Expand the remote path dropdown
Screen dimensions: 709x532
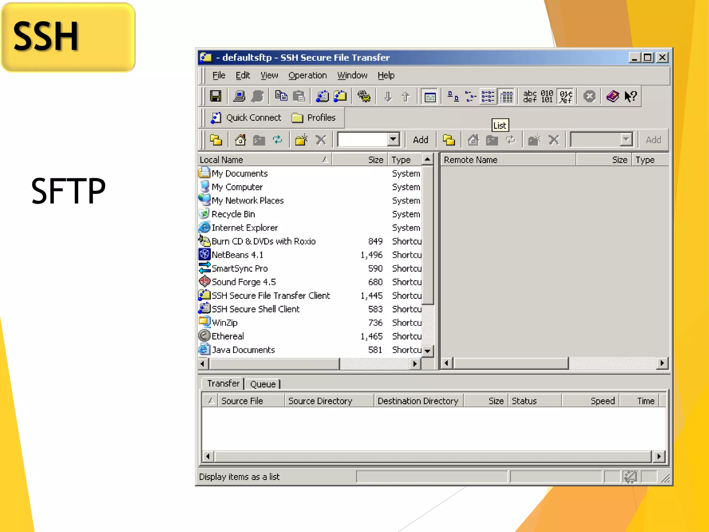click(x=626, y=140)
